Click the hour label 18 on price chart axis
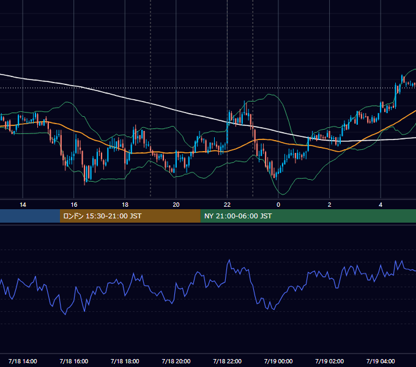Screen dimensions: 416x367 point(125,205)
